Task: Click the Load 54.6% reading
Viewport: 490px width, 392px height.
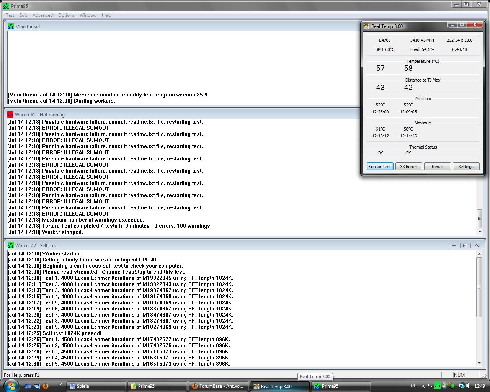Action: tap(422, 49)
